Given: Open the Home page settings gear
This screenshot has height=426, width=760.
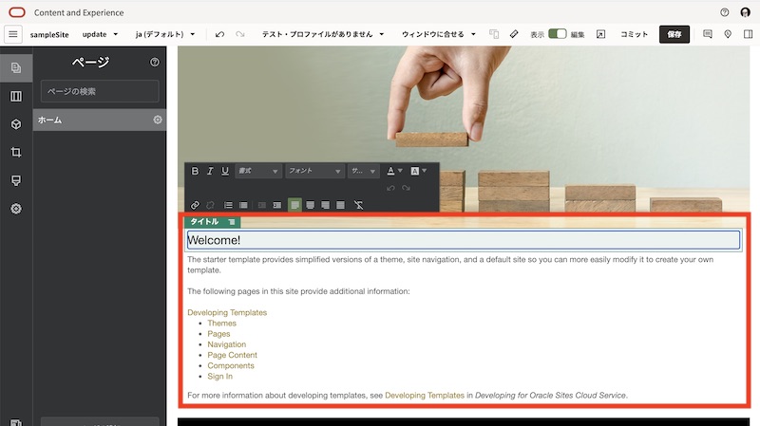Looking at the screenshot, I should point(158,120).
